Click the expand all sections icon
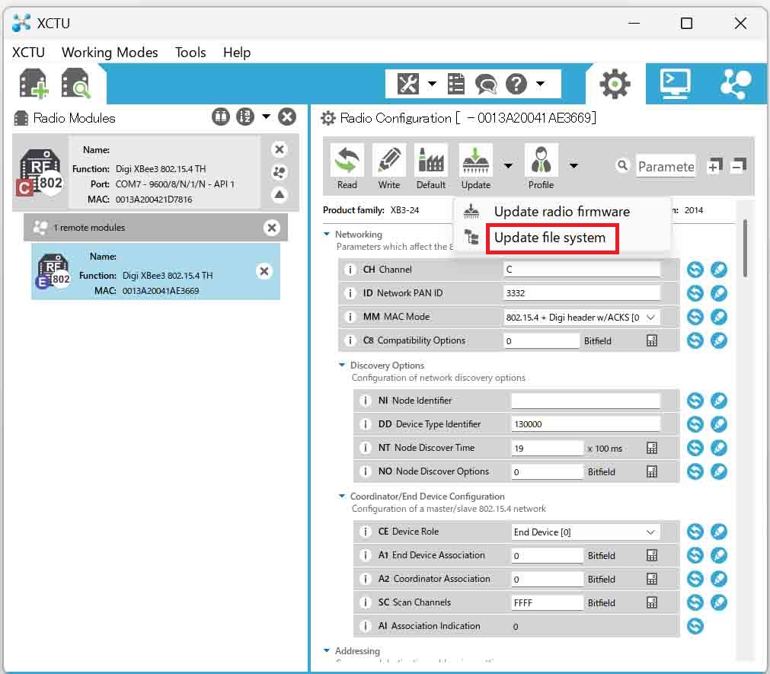770x674 pixels. pos(714,166)
